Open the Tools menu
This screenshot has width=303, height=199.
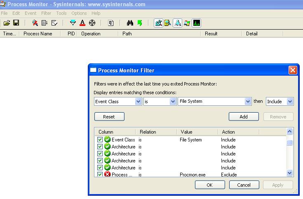click(61, 13)
